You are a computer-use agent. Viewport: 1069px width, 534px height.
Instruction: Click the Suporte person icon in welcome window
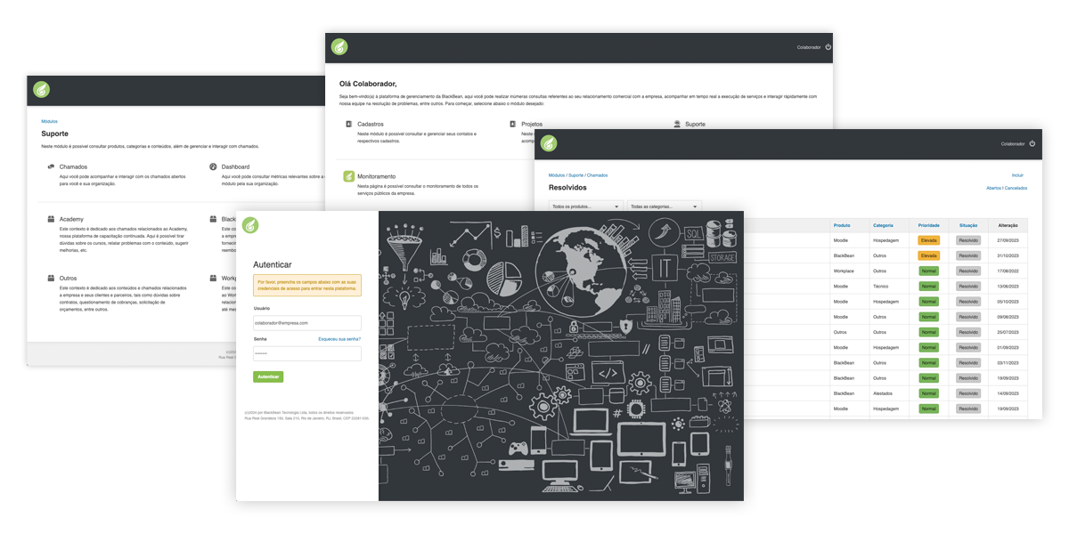(677, 125)
